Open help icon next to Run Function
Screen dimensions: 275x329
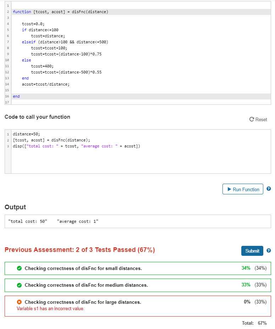[x=269, y=189]
